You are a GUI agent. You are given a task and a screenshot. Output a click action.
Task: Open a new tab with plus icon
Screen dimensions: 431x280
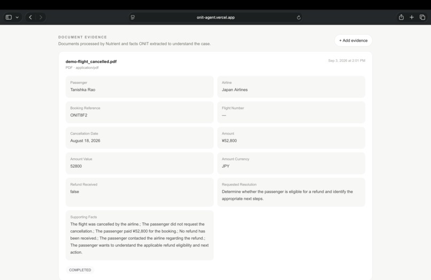[x=412, y=17]
